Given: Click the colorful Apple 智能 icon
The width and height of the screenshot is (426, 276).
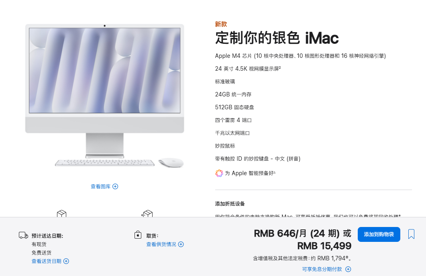Looking at the screenshot, I should tap(219, 173).
